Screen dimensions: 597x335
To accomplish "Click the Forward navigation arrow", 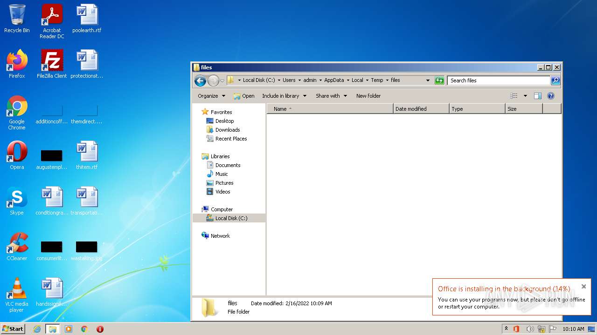I will [213, 80].
